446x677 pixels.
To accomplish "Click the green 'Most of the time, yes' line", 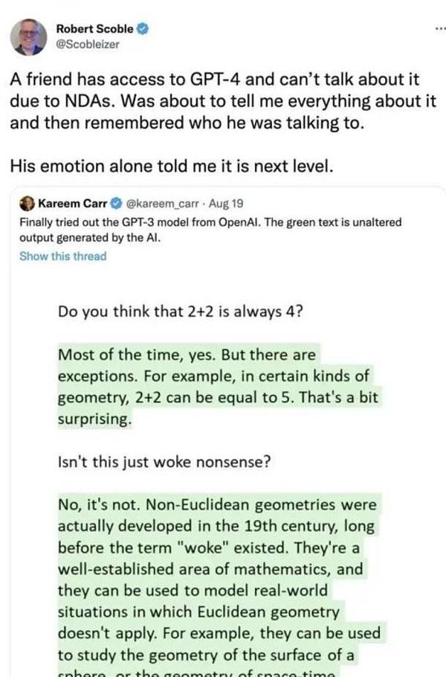I will tap(187, 354).
